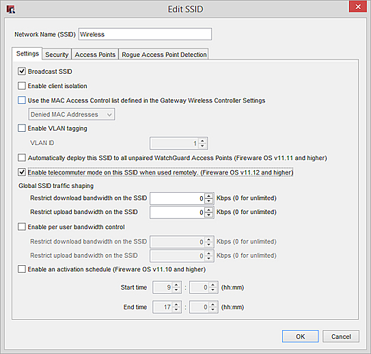Switch to the Settings tab
Screen dimensions: 371x354
[27, 54]
